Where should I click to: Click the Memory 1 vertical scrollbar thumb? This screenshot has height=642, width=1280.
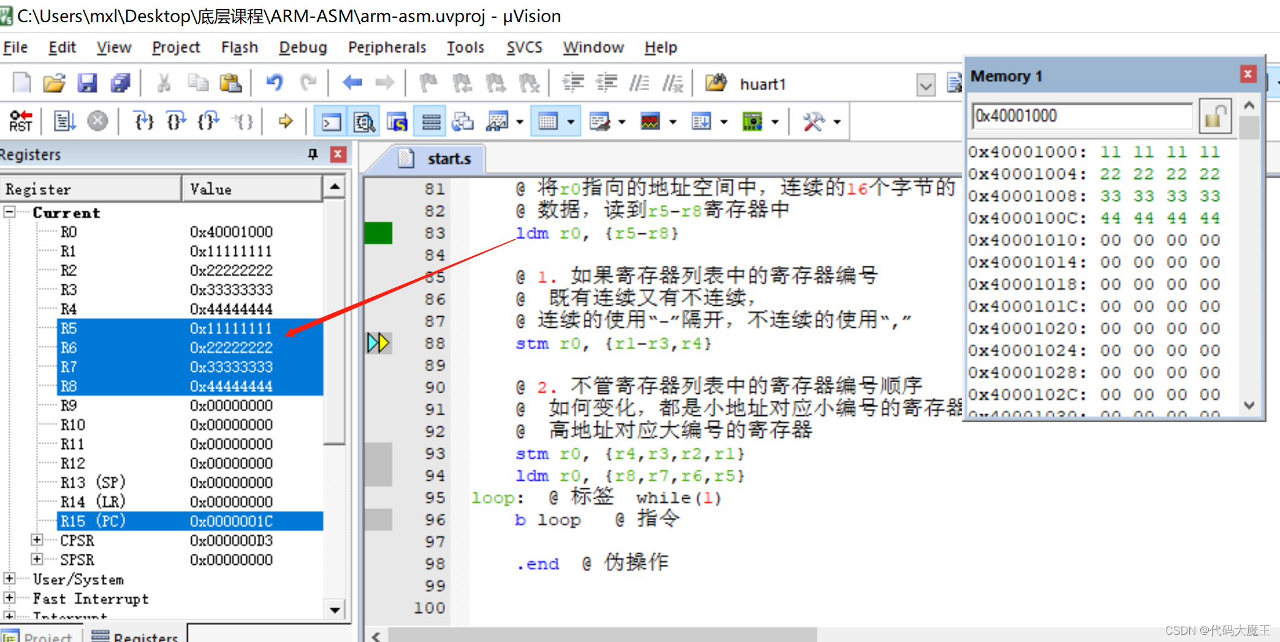1249,128
